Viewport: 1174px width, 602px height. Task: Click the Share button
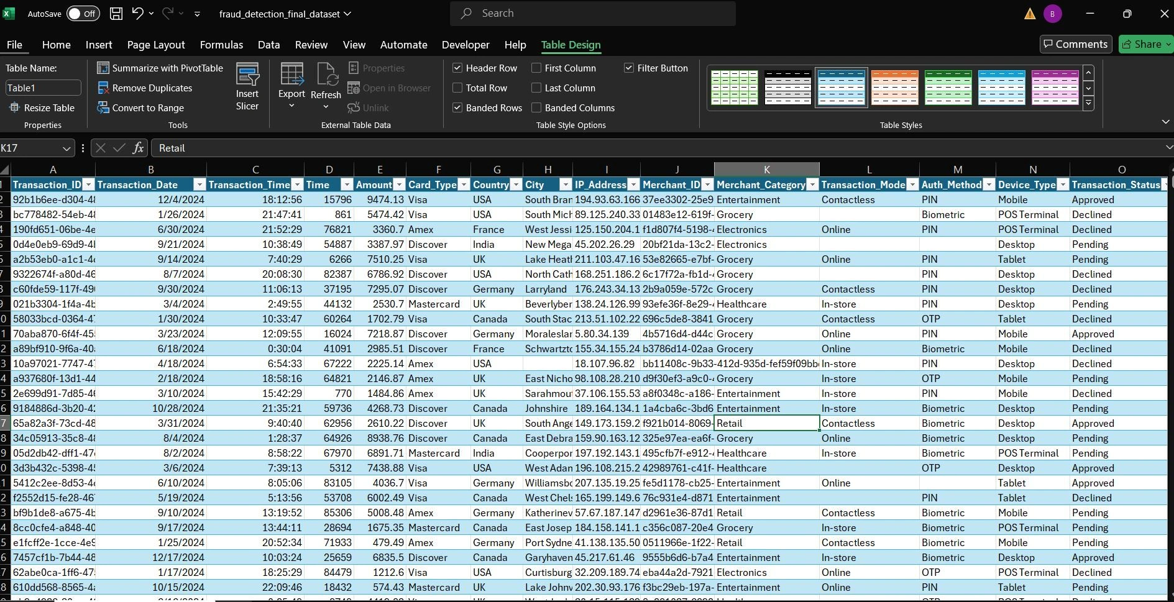(x=1145, y=44)
